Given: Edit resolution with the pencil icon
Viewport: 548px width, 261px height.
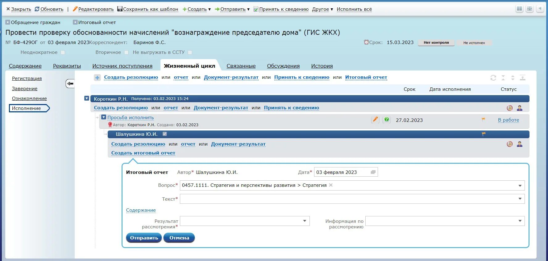Looking at the screenshot, I should [x=375, y=119].
